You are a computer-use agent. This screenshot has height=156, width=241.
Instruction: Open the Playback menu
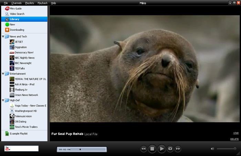(x=42, y=3)
